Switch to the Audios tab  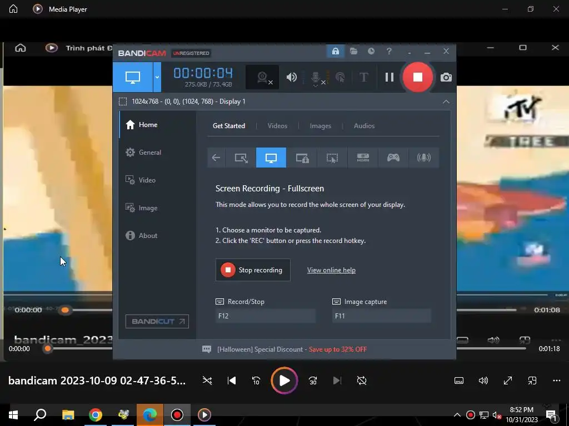(364, 126)
